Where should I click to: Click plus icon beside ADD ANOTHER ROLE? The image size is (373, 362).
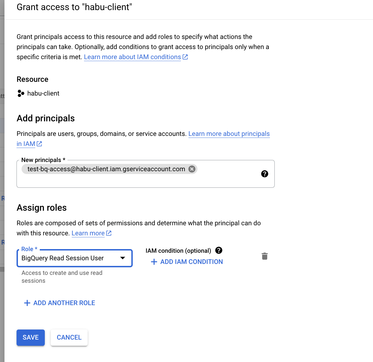pyautogui.click(x=27, y=303)
